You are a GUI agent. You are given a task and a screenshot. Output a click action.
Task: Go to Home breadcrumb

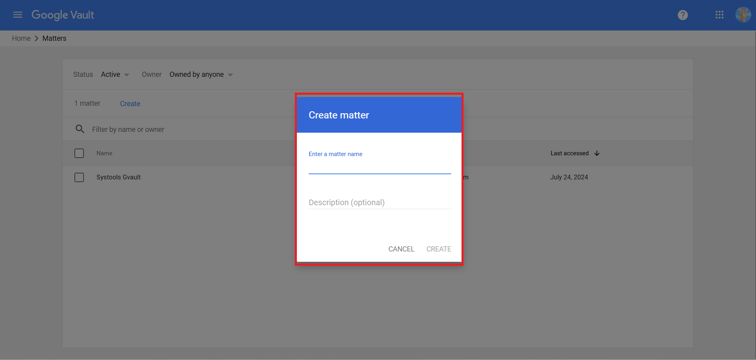coord(21,38)
